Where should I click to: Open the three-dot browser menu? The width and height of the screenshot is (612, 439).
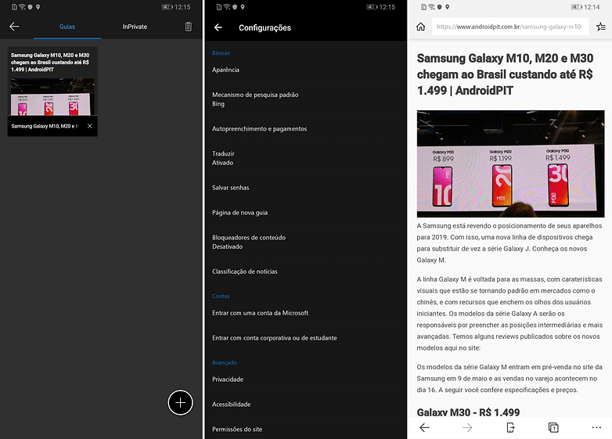tap(596, 427)
